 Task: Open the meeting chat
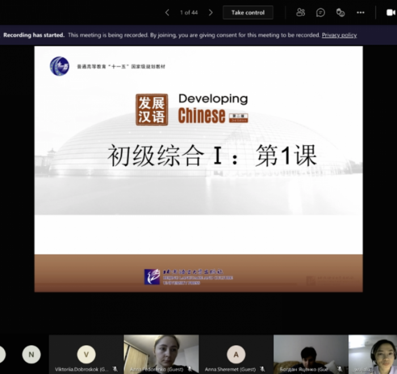(x=320, y=12)
